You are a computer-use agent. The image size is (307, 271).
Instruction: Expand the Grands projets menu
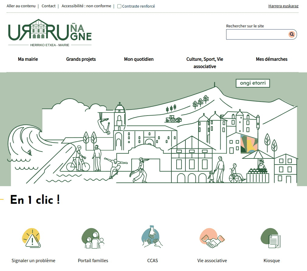click(x=81, y=59)
